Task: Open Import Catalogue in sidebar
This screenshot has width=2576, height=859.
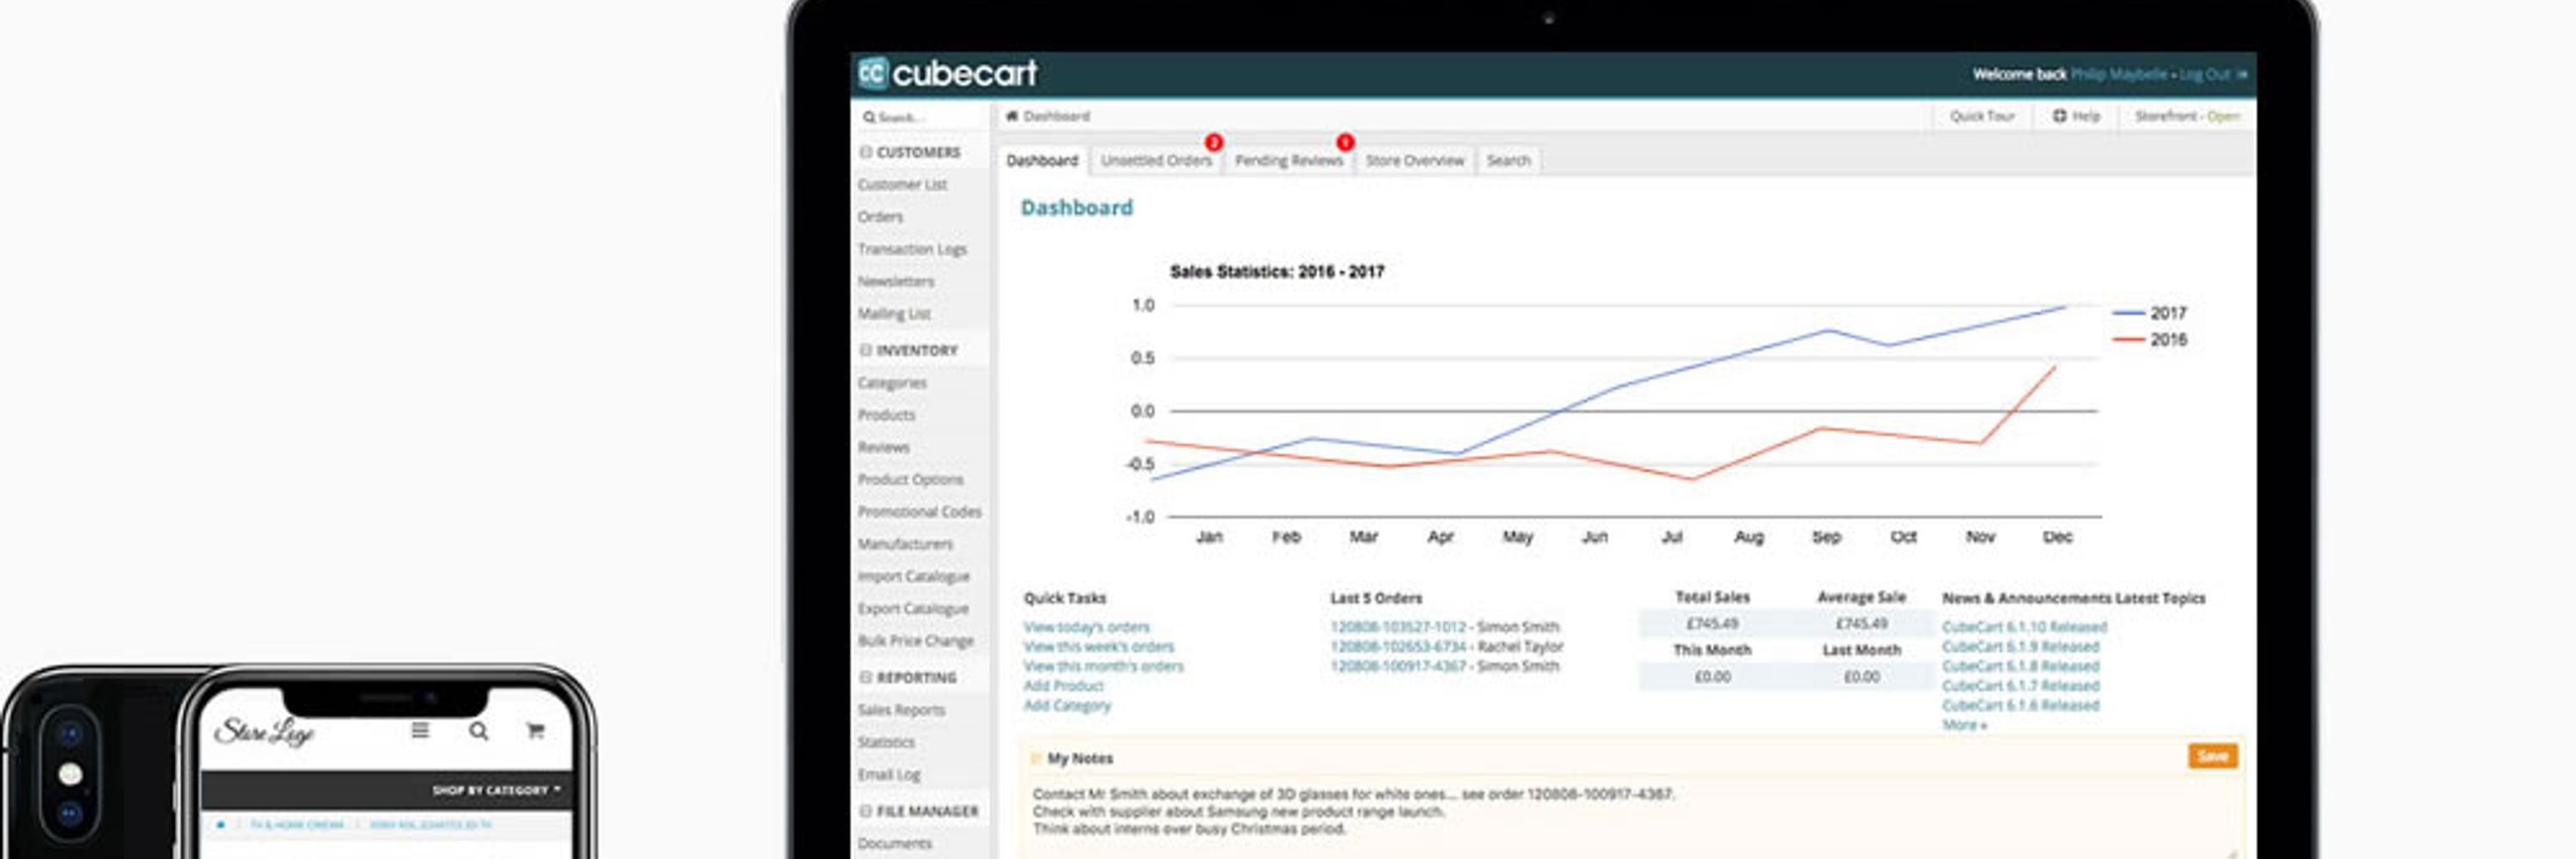Action: click(914, 577)
